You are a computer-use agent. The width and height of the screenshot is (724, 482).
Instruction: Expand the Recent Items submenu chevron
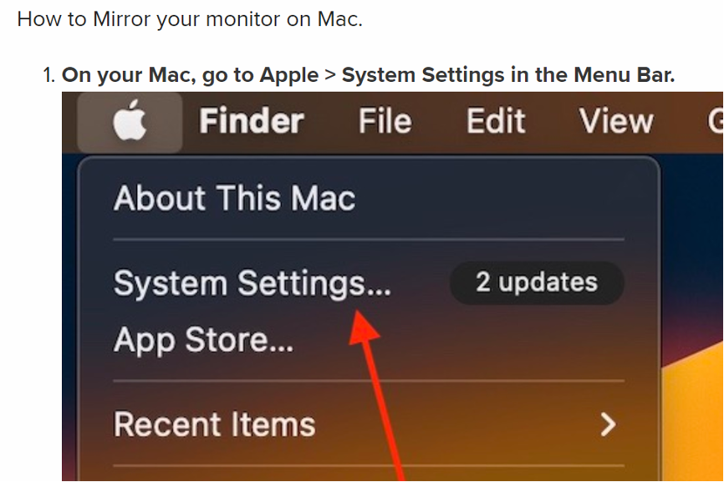click(x=609, y=424)
